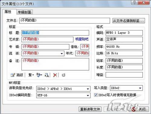
Task: Click the 频率 44100 Hz field
Action: coord(124,47)
